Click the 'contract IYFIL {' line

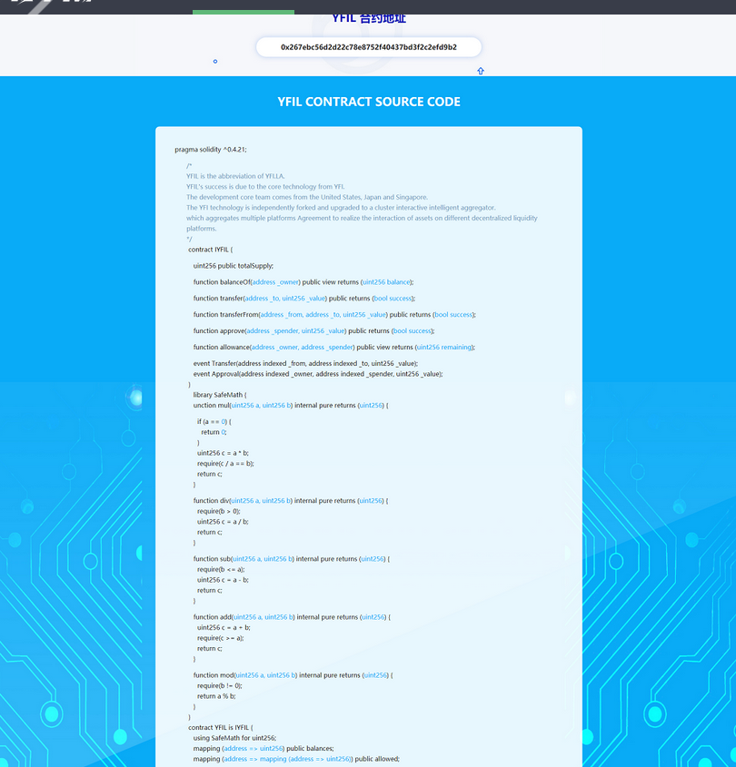[210, 250]
